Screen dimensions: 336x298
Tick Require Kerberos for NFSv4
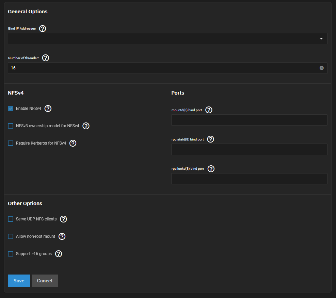(x=11, y=143)
